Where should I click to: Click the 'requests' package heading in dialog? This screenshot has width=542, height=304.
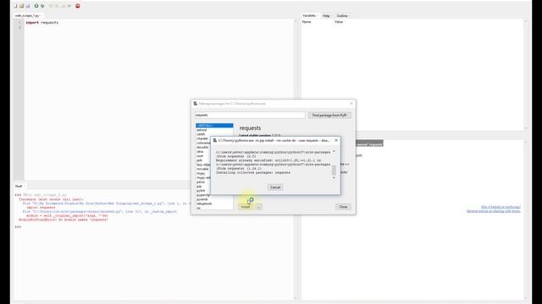[251, 128]
